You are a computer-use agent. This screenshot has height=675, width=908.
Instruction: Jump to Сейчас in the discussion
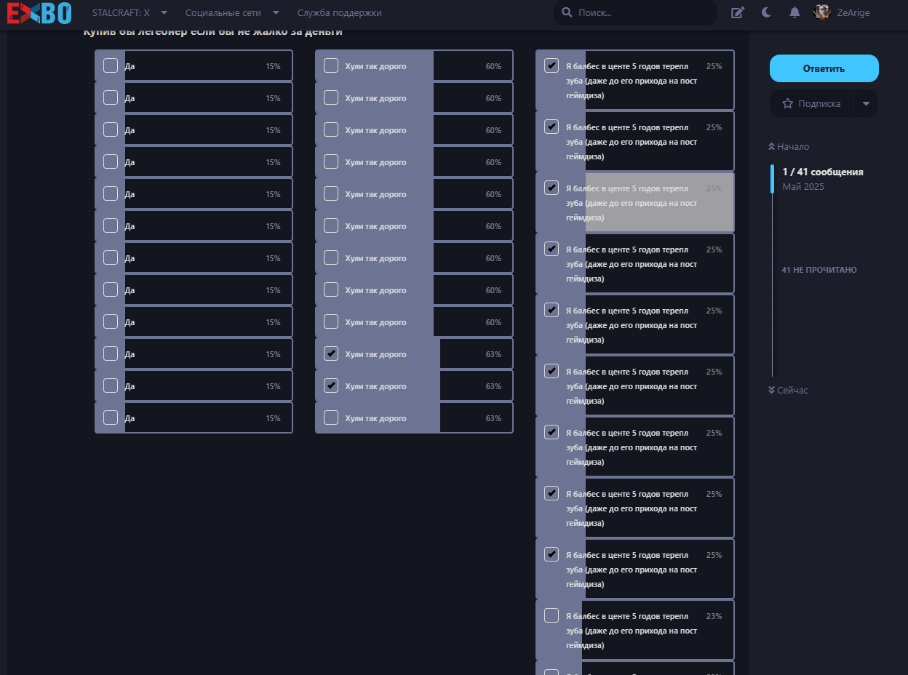tap(788, 391)
